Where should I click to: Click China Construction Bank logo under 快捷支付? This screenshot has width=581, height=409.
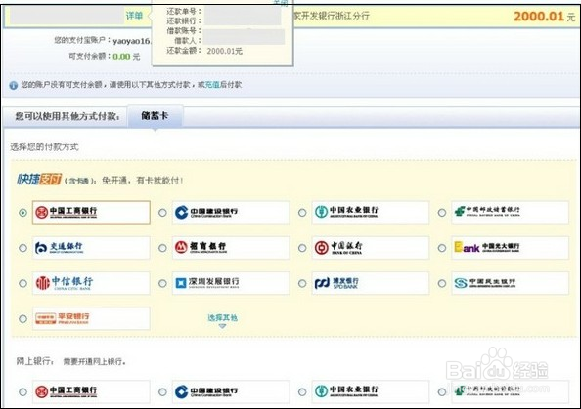pyautogui.click(x=231, y=212)
